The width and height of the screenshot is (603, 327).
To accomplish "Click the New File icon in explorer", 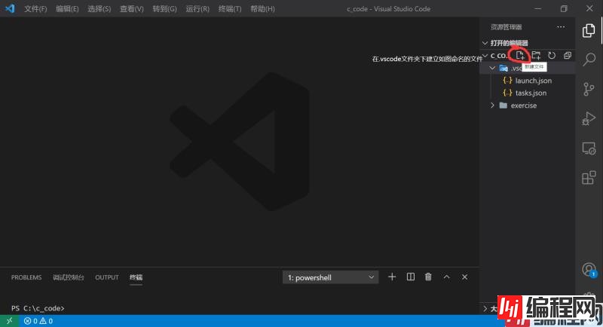I will click(x=520, y=56).
